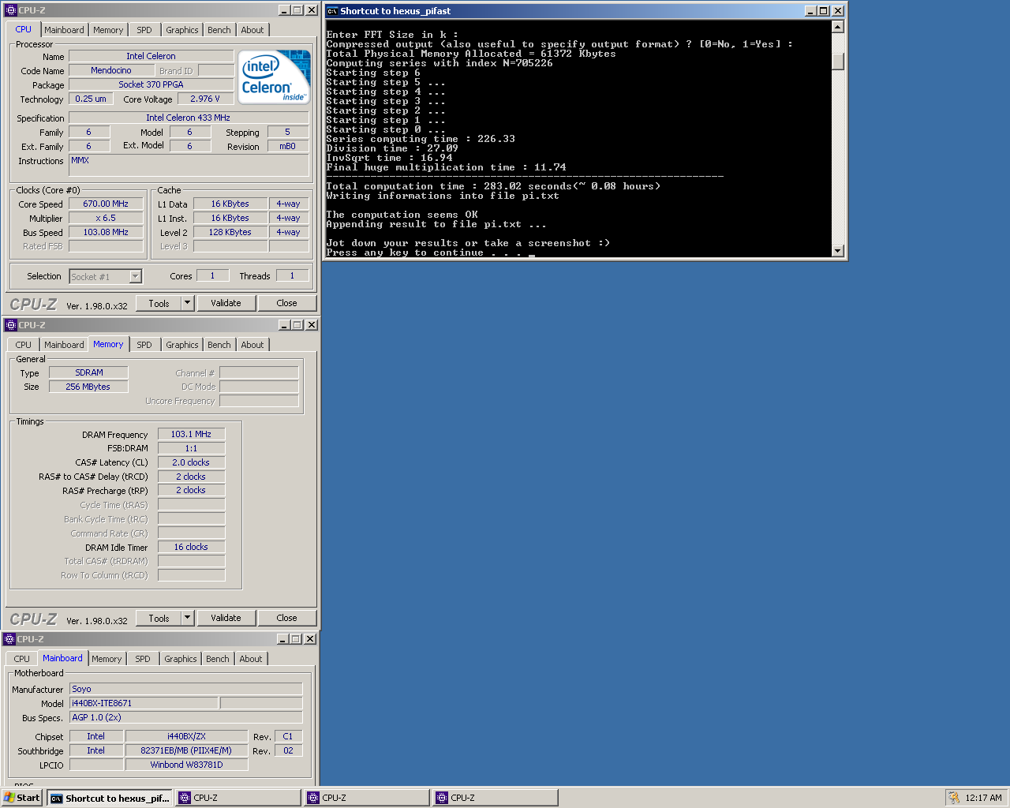Open About tab in top CPU window
The width and height of the screenshot is (1010, 808).
pyautogui.click(x=252, y=30)
